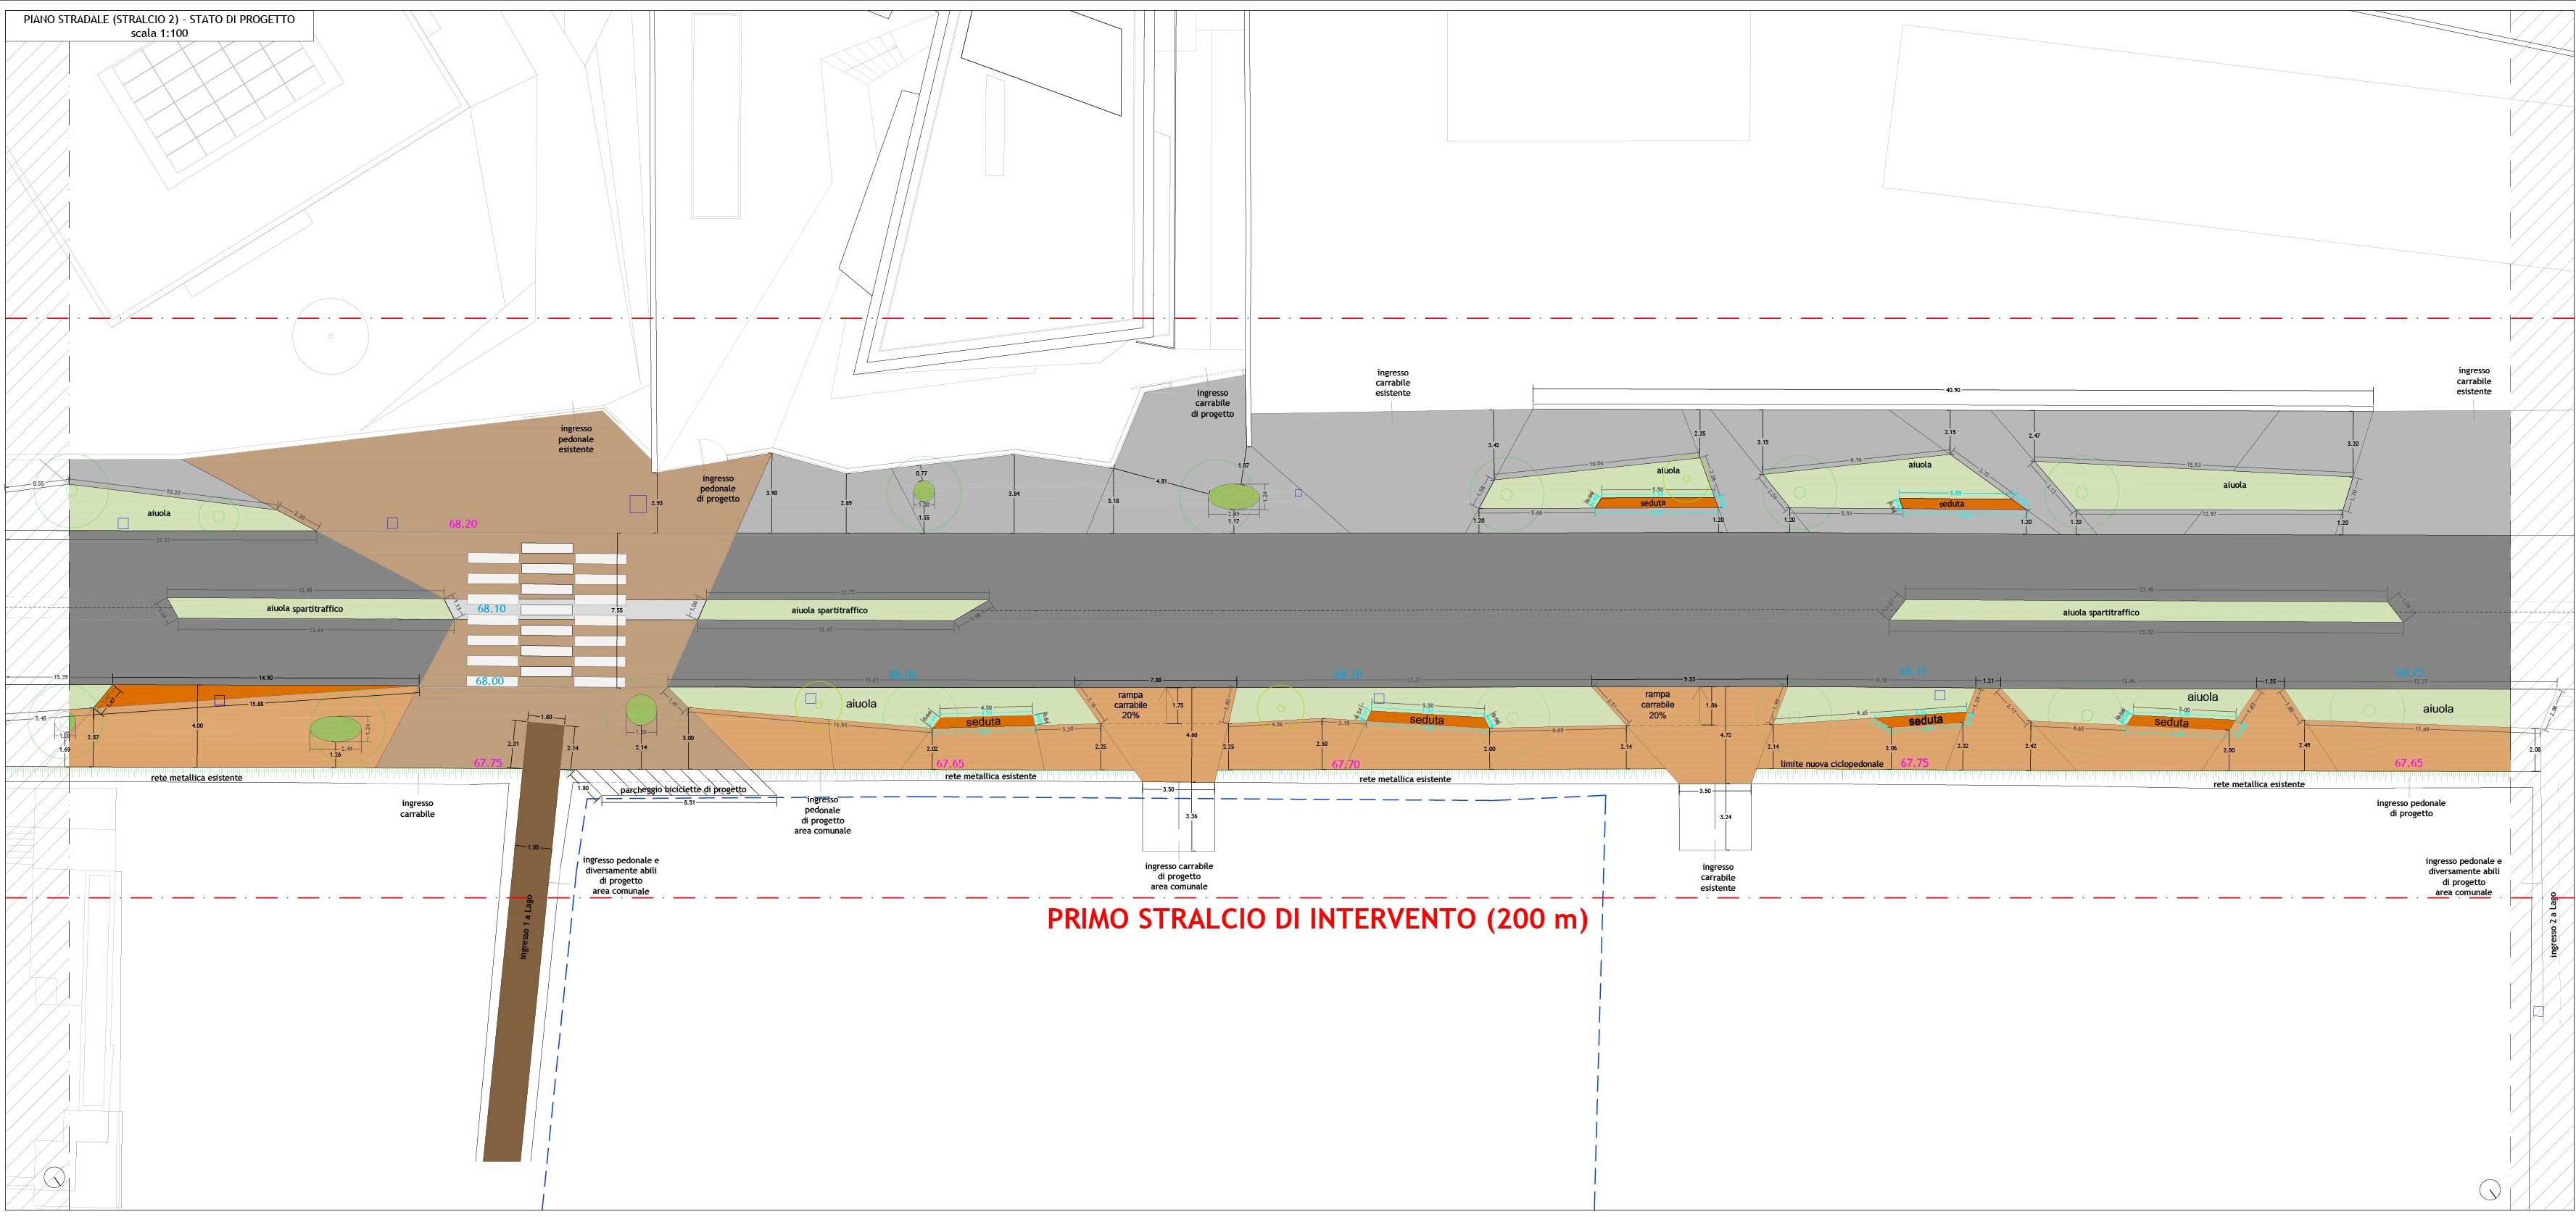Viewport: 2576px width, 1217px height.
Task: Select the 'limite nuova ciclopedonale' label
Action: tap(1831, 764)
